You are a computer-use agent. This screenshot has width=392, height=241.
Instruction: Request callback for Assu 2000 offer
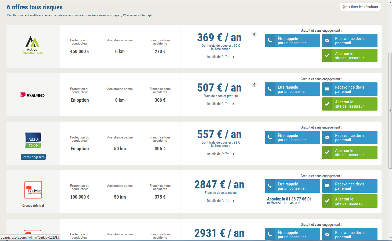292,137
